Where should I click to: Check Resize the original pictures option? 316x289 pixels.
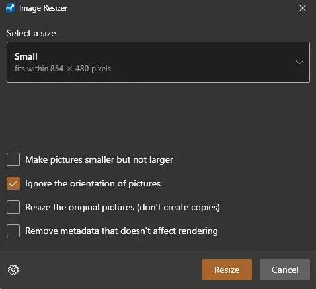13,207
